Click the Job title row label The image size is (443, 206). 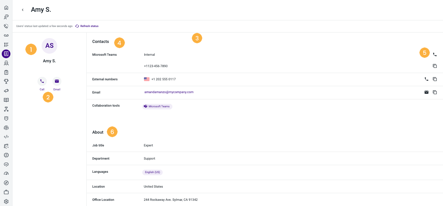98,145
